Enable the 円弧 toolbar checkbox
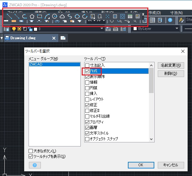 87,88
